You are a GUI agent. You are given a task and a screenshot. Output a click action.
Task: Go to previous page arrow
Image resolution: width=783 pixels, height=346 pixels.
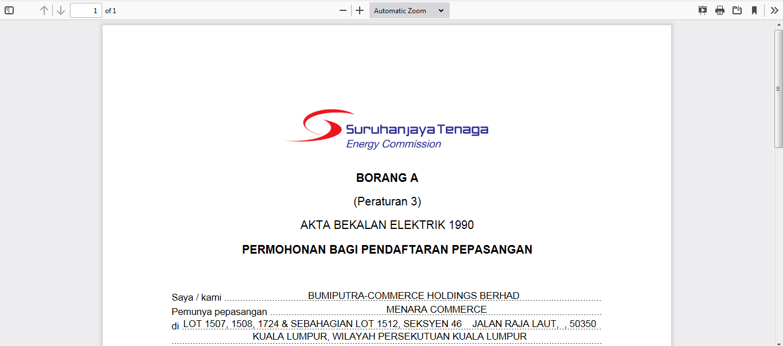coord(44,10)
